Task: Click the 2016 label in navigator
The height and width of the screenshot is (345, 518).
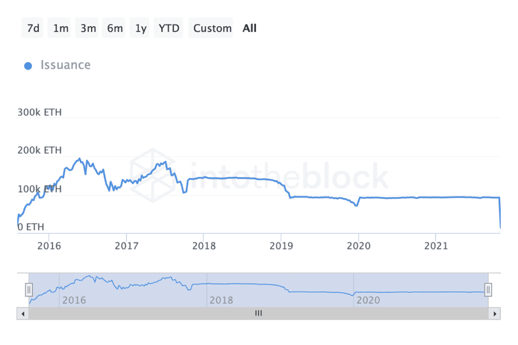Action: coord(74,300)
